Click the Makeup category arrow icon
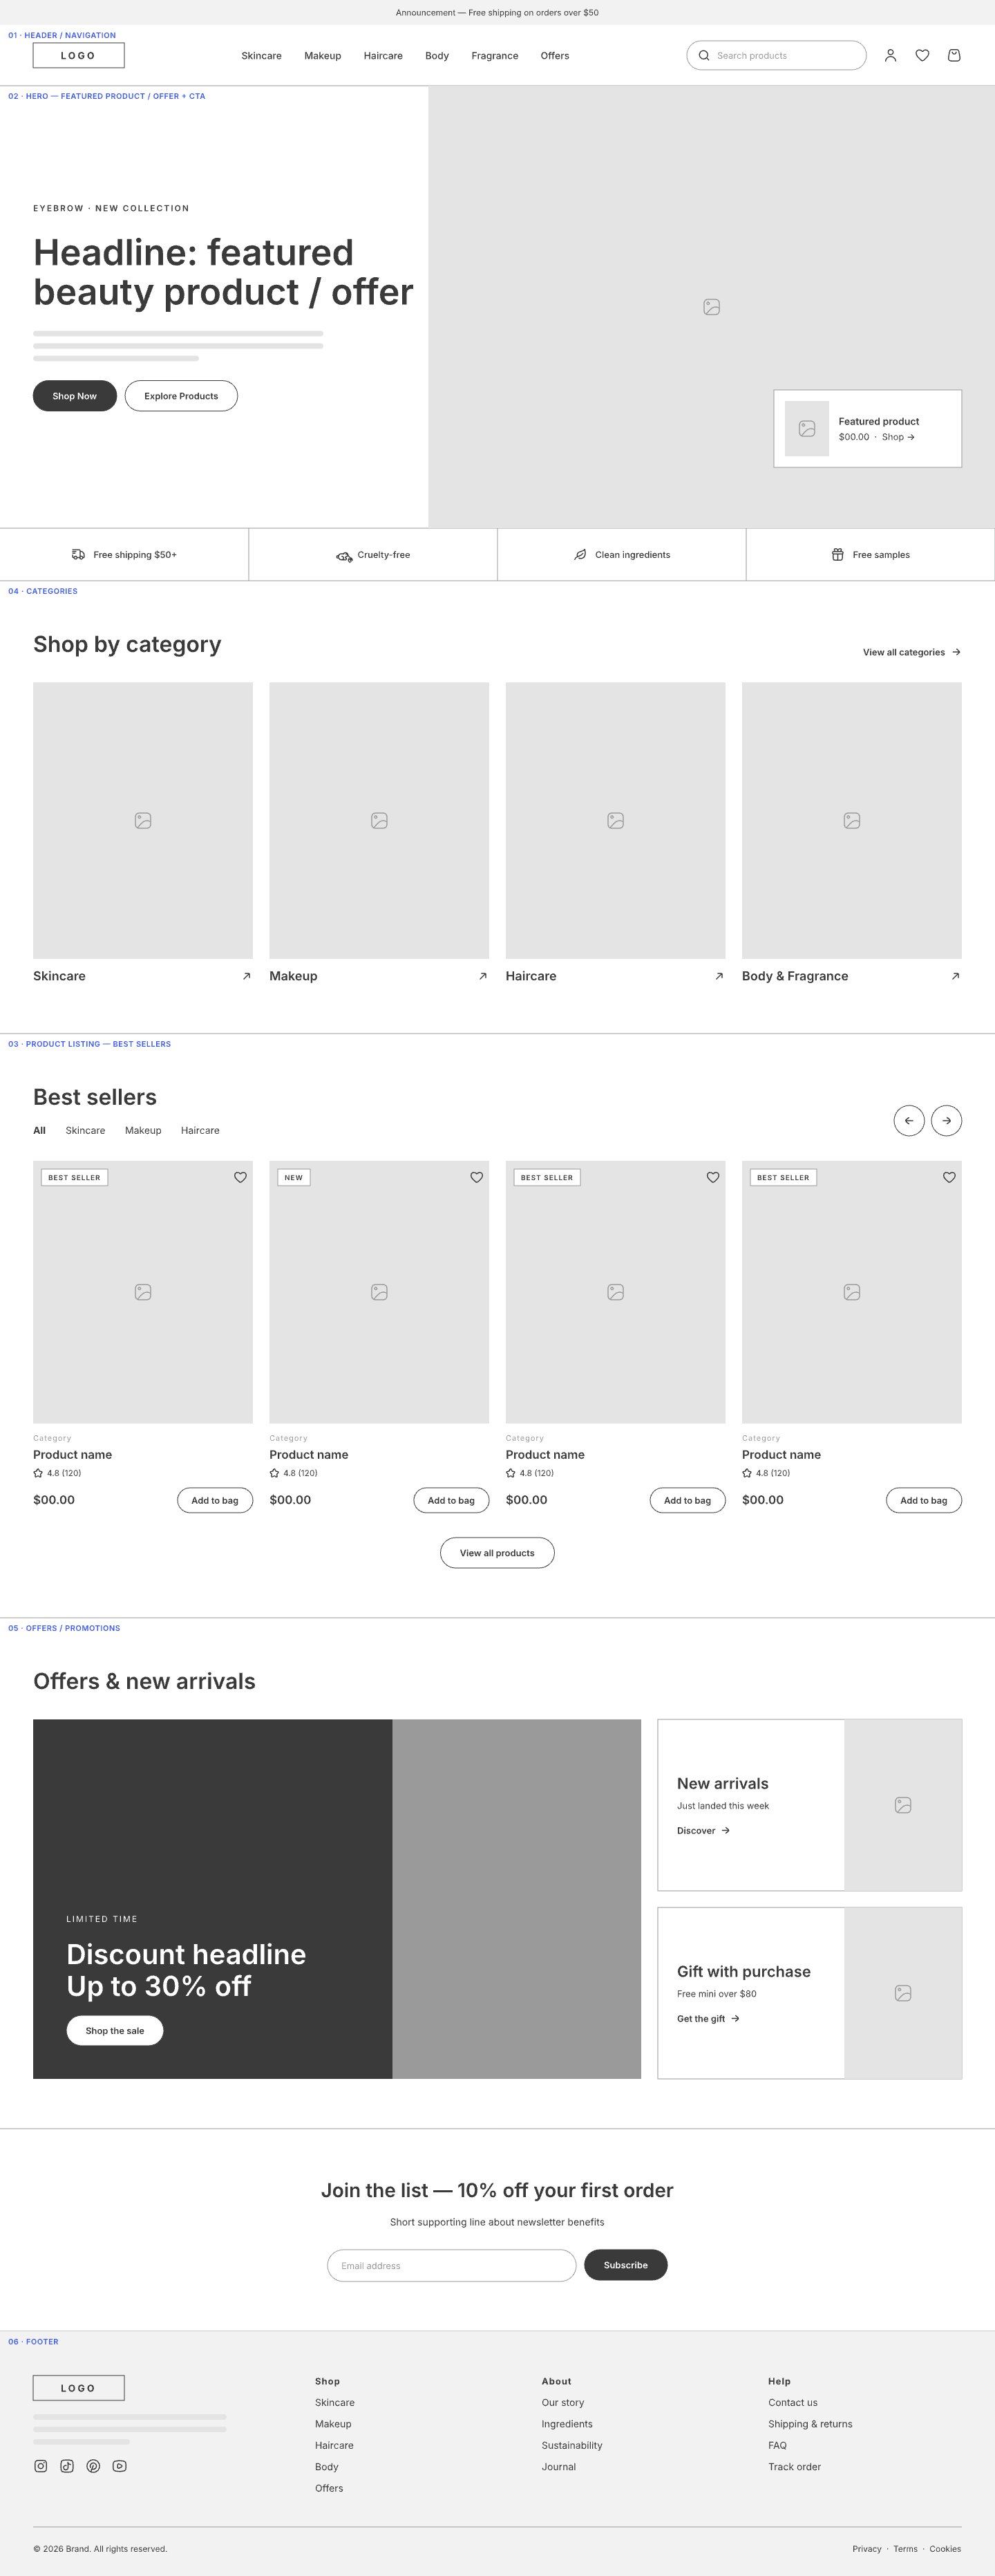 482,976
